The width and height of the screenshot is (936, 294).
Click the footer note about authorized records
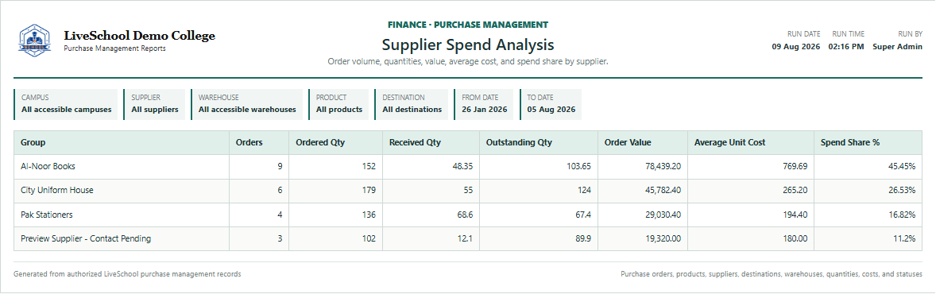tap(127, 273)
